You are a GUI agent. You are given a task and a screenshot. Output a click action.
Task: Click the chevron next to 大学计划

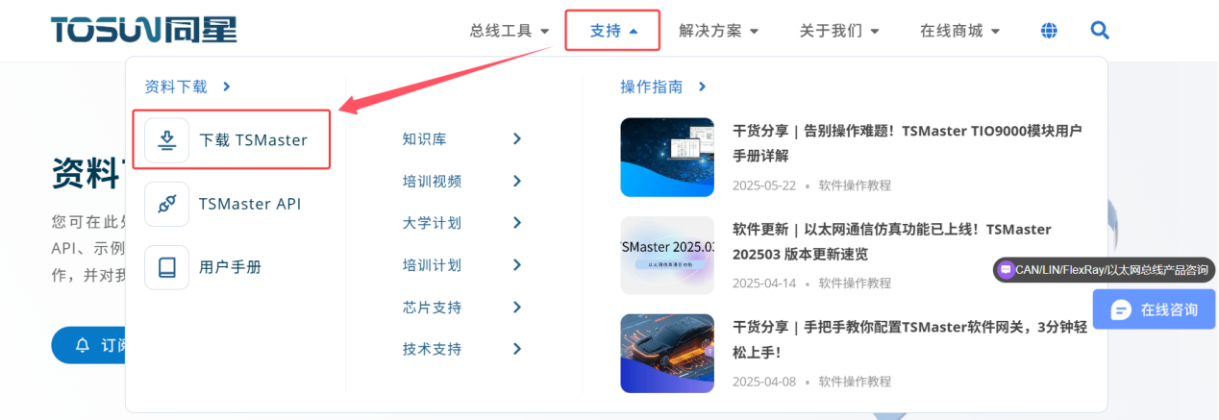pyautogui.click(x=517, y=223)
